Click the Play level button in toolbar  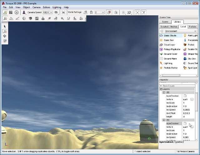[x=17, y=12]
